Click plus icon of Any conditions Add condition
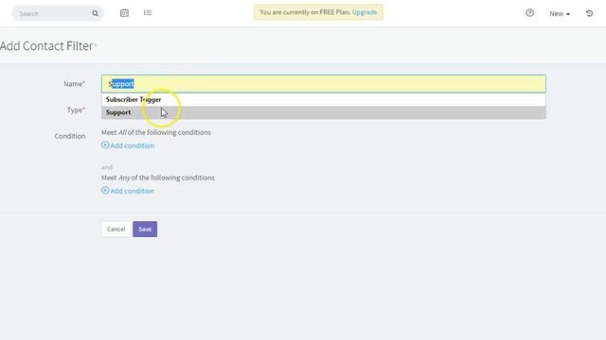The width and height of the screenshot is (606, 340). 105,191
